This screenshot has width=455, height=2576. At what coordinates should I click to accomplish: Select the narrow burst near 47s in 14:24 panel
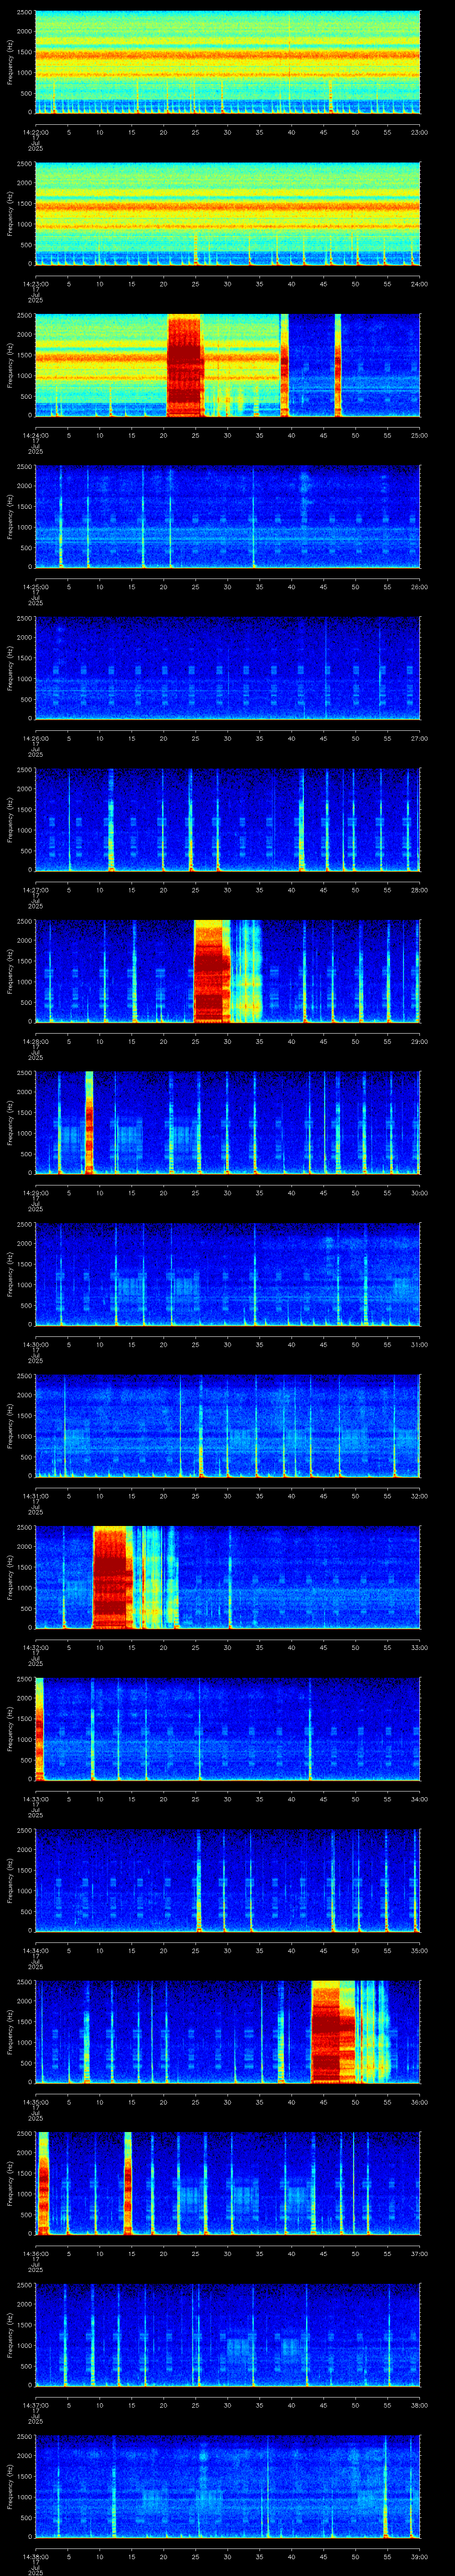coord(338,364)
